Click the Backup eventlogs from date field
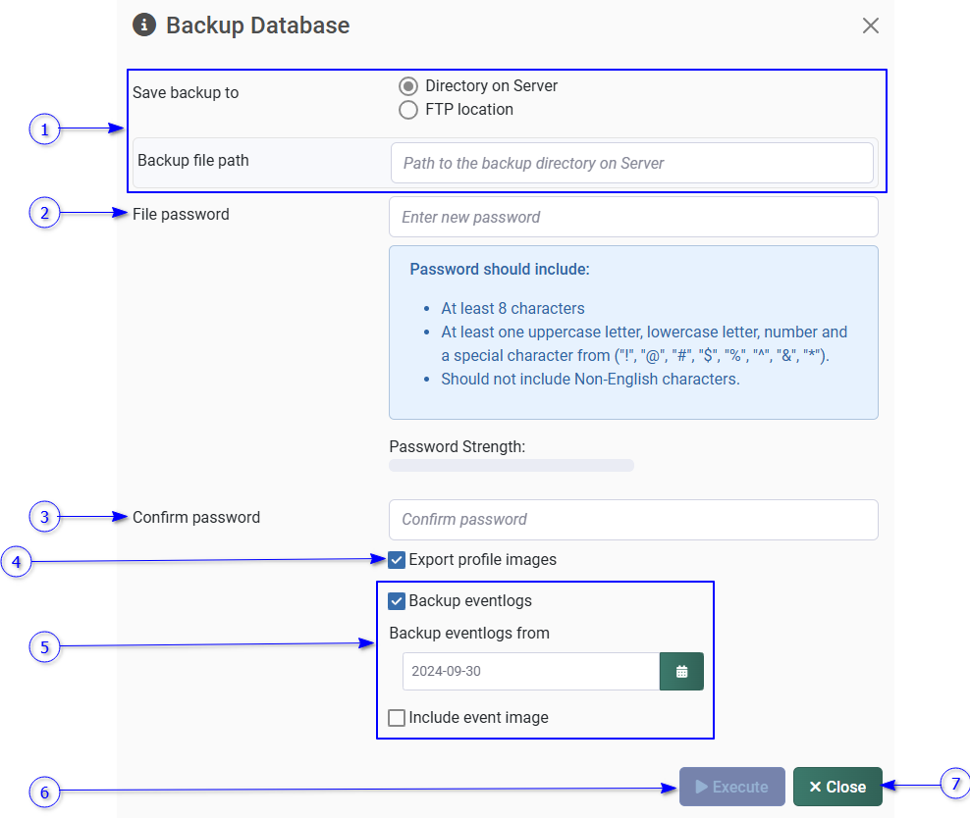Screen dimensions: 970x818 530,672
